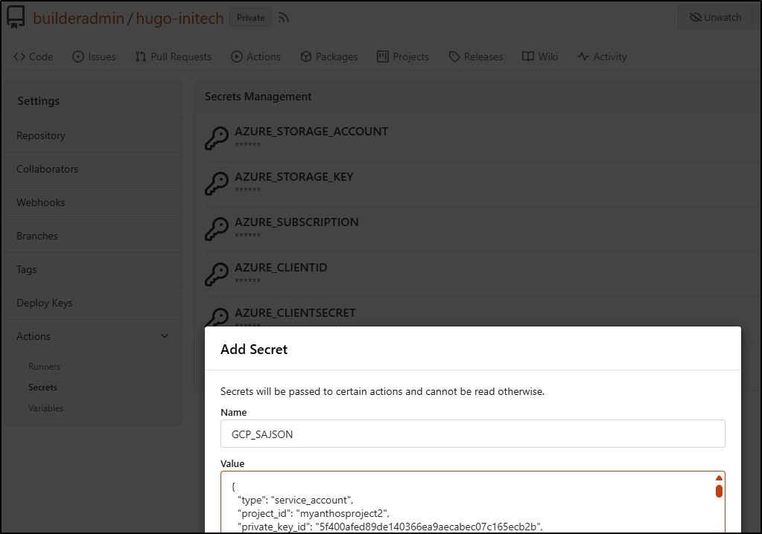Select Variables in the settings sidebar

45,408
